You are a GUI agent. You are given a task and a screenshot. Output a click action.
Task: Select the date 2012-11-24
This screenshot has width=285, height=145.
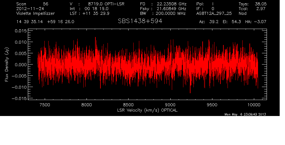[30, 9]
